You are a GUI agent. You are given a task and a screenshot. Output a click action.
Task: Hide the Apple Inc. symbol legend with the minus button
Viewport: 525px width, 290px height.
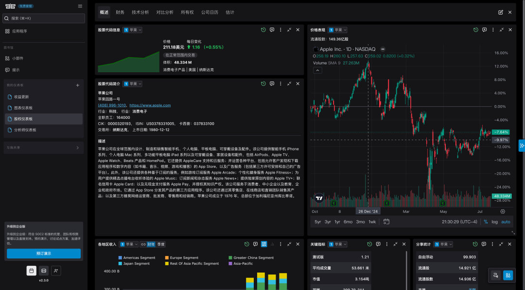pos(383,49)
